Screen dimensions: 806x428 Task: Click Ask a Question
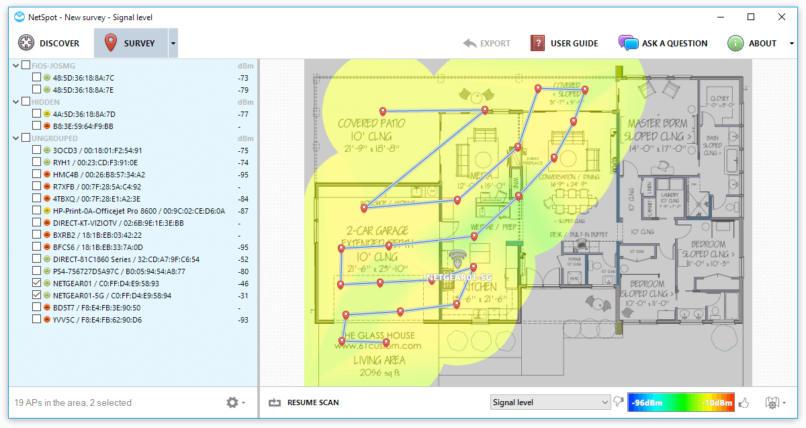pyautogui.click(x=663, y=43)
